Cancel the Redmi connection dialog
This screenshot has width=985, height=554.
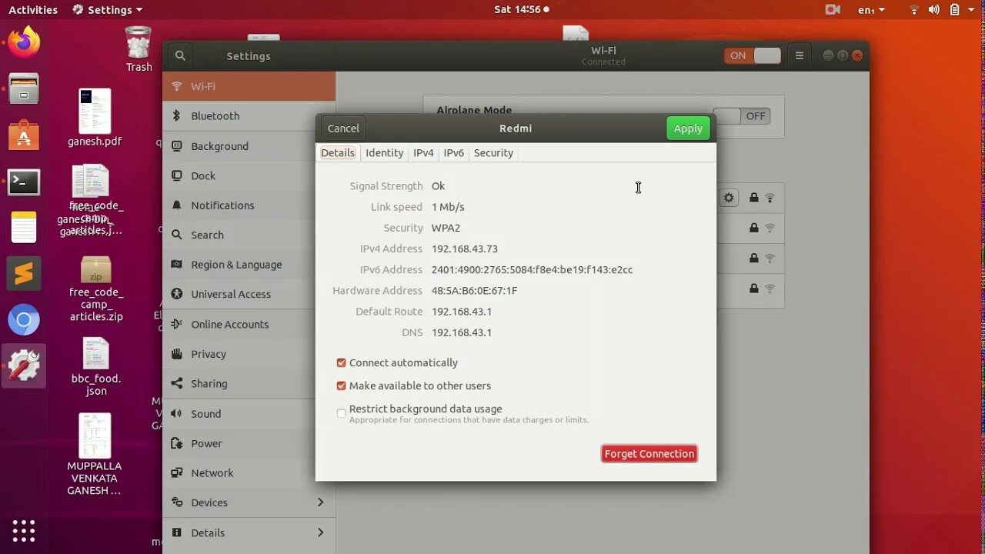pyautogui.click(x=343, y=128)
